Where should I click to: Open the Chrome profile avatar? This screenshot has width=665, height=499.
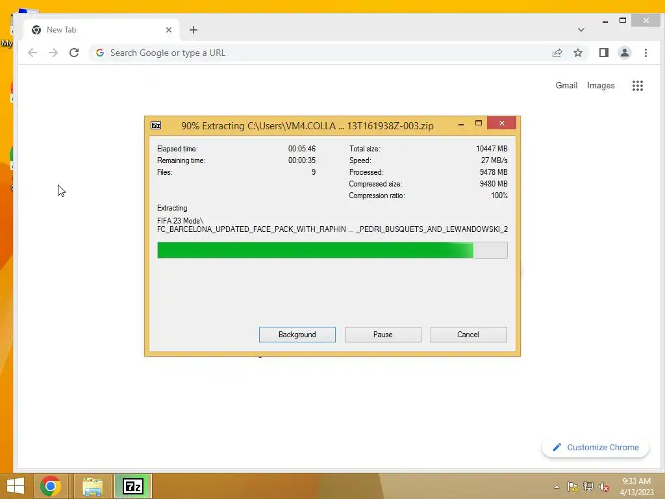coord(624,53)
